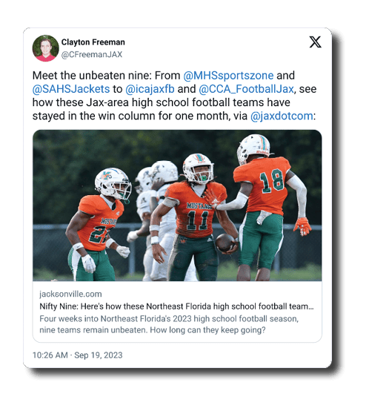Open the @CCA_FootballJax mention
The width and height of the screenshot is (369, 394).
pyautogui.click(x=246, y=89)
